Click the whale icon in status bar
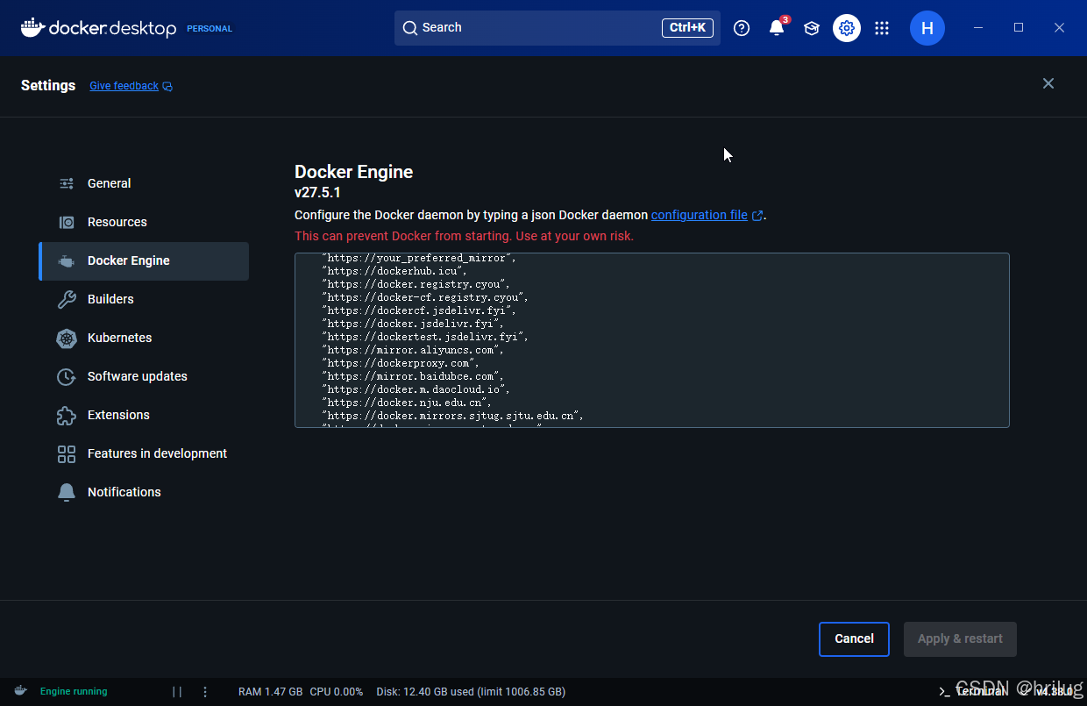Screen dimensions: 1087x706 [20, 691]
